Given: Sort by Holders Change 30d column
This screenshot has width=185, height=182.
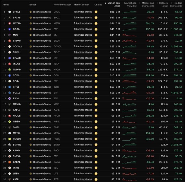Looking at the screenshot, I should pos(176,4).
